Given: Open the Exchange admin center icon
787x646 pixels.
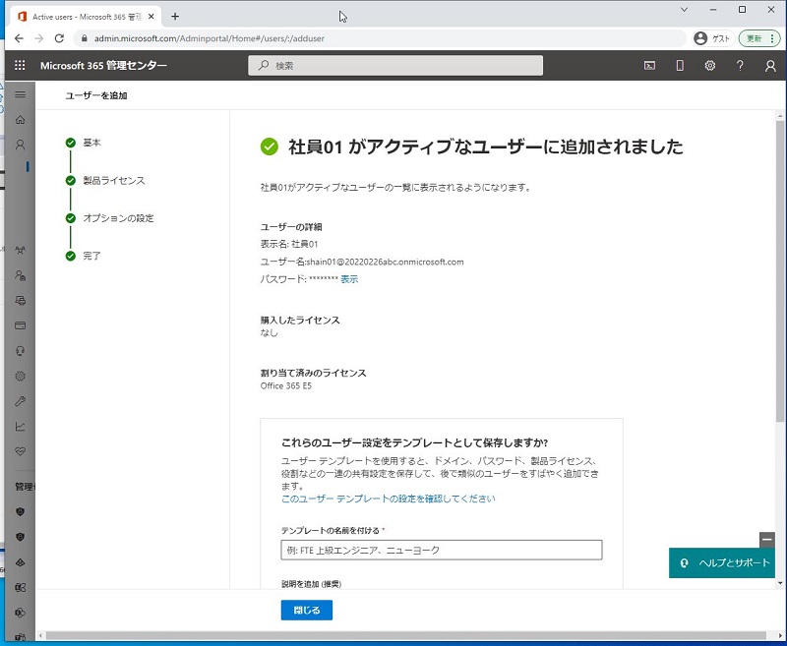Looking at the screenshot, I should 20,587.
